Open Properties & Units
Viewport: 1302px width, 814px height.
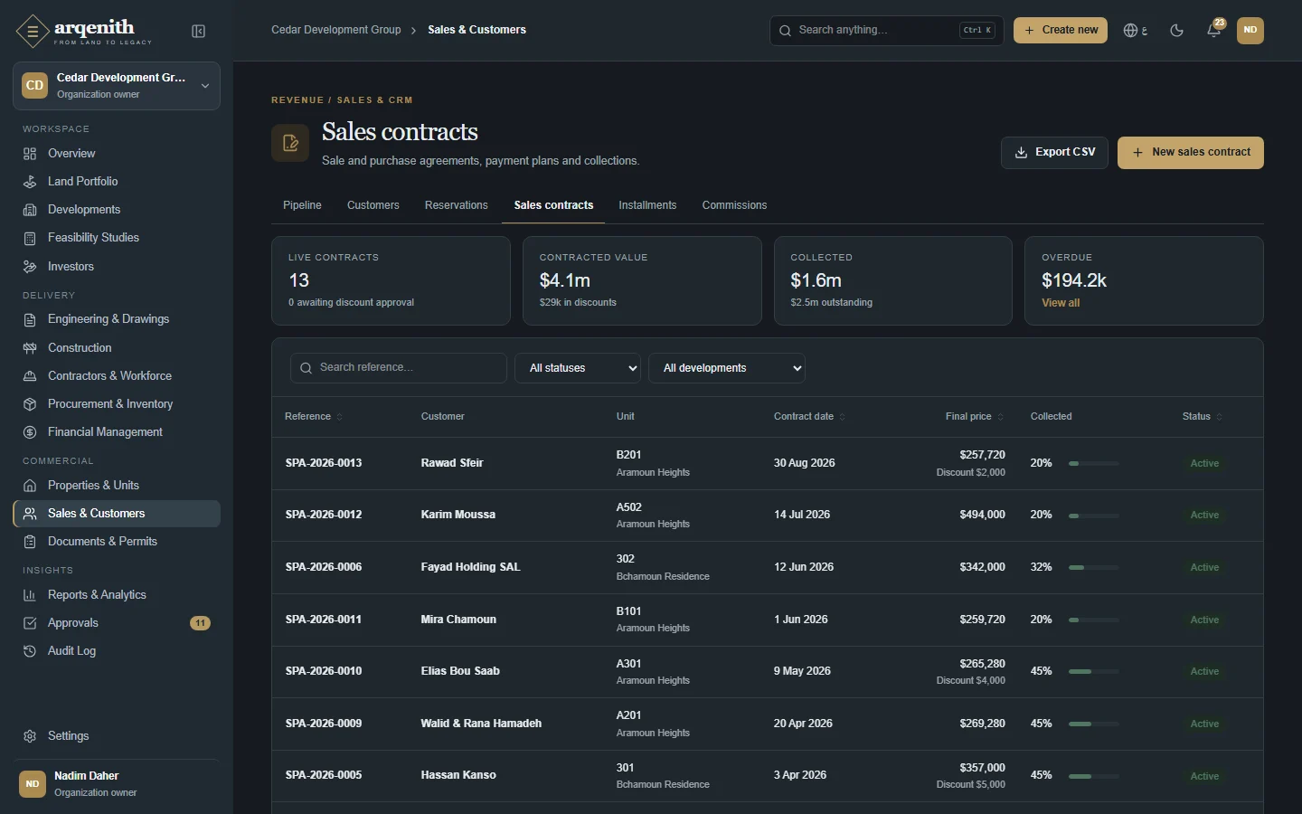coord(117,486)
